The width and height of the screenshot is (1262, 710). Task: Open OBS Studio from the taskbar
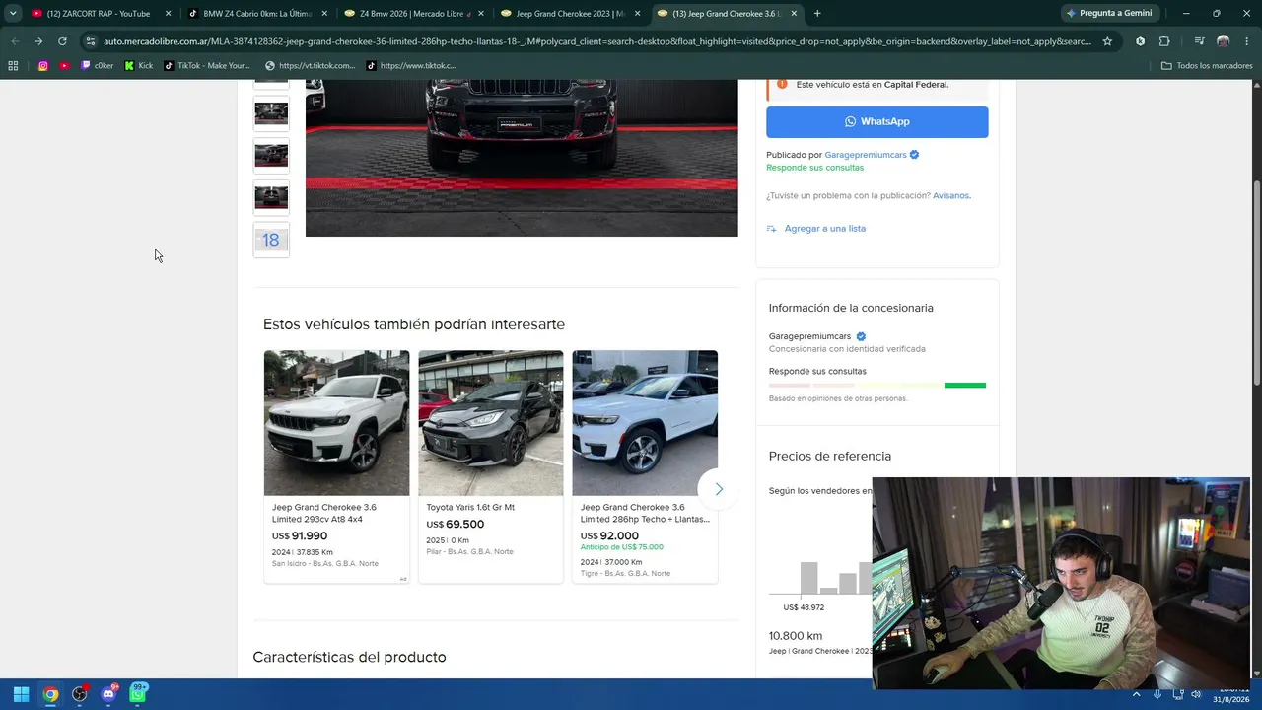pos(80,694)
